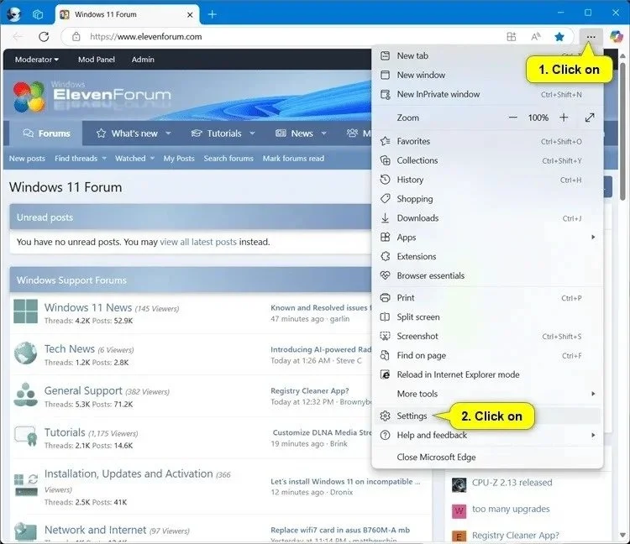
Task: Open Browser essentials menu entry
Action: pos(487,276)
